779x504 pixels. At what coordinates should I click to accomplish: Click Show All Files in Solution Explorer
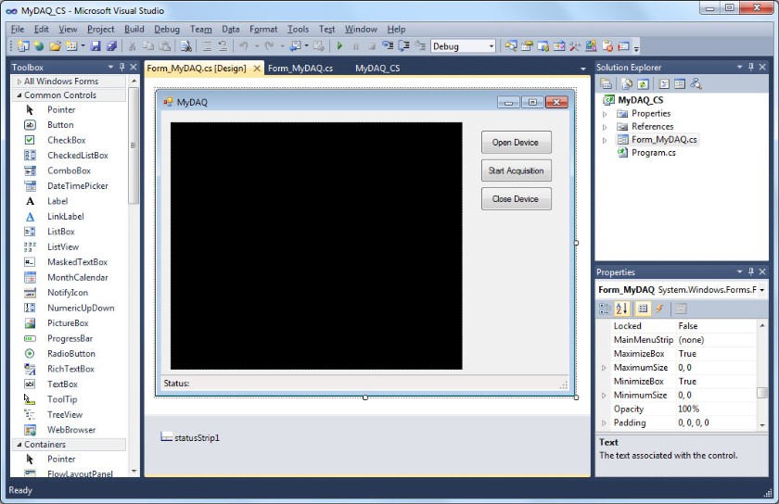(x=627, y=84)
